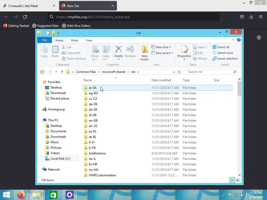Click Invert selection in the ribbon
This screenshot has height=200, width=267.
225,59
